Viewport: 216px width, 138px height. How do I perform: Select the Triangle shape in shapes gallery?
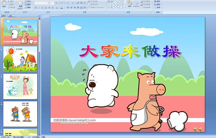point(111,5)
